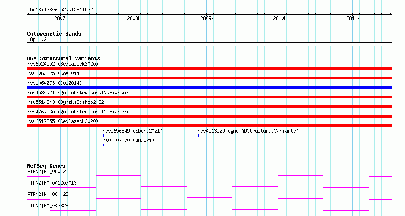Click the 18p11.21 cytoband bar

209,44
